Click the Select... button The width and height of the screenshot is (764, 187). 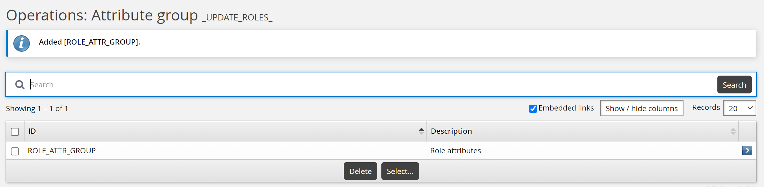(400, 171)
